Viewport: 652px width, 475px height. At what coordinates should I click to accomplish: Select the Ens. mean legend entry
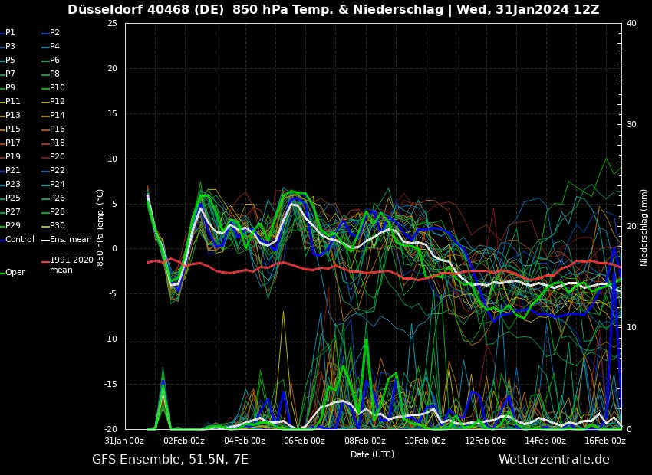(x=71, y=240)
